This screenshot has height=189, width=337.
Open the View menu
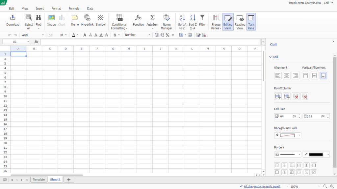(x=25, y=9)
